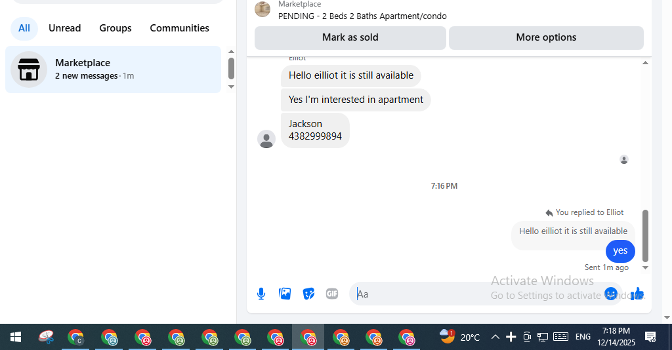
Task: Send a thumbs-up like
Action: (637, 294)
